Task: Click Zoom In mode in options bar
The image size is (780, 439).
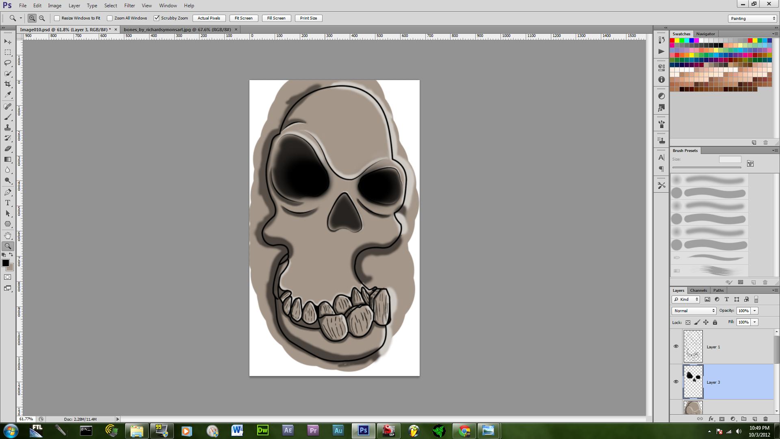Action: click(x=32, y=18)
